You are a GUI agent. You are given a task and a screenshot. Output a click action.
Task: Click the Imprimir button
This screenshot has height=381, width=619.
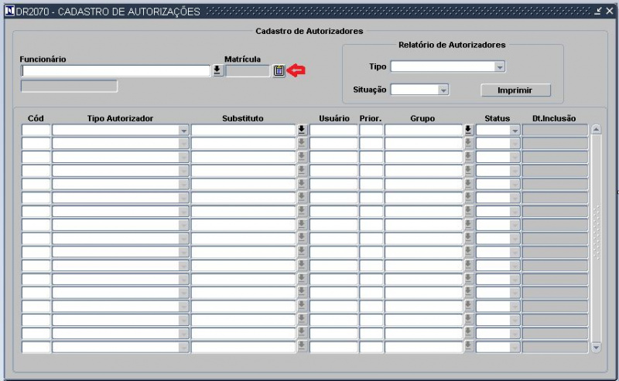[x=515, y=90]
